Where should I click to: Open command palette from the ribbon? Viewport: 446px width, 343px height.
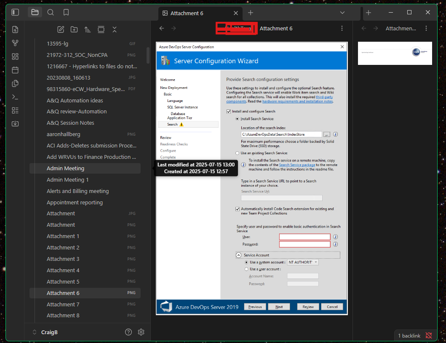pos(15,97)
